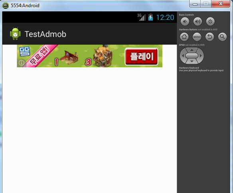The height and width of the screenshot is (193, 233).
Task: Click the DPAD center button
Action: [192, 56]
